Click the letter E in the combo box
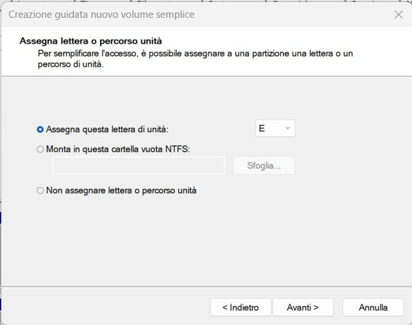This screenshot has width=412, height=325. 262,129
